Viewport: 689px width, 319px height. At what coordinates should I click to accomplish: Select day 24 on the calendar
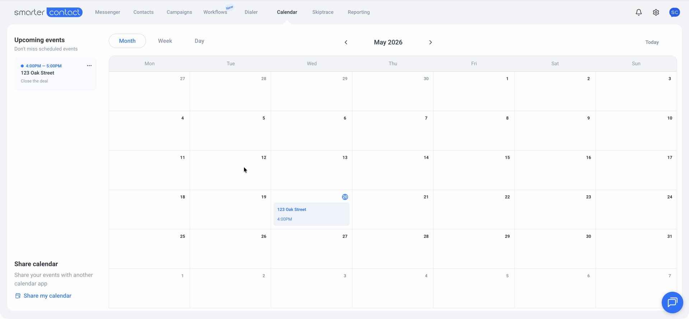636,209
